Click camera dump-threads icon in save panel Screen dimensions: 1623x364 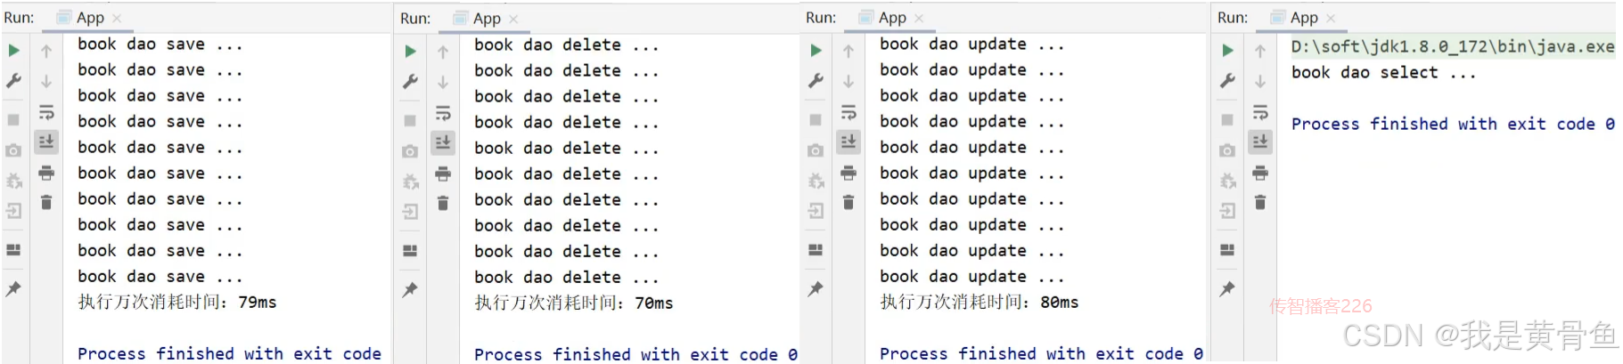14,150
